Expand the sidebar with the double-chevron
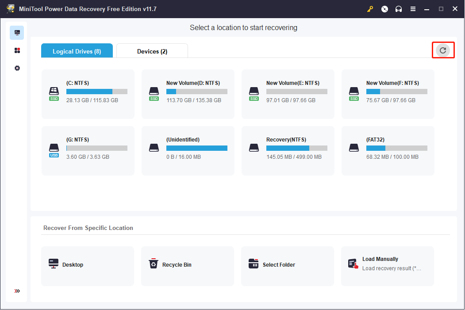Image resolution: width=465 pixels, height=310 pixels. tap(17, 291)
